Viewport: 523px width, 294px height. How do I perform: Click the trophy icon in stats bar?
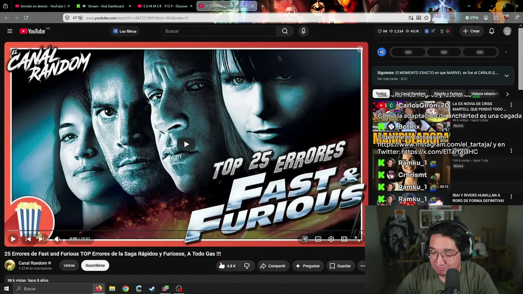point(441,31)
